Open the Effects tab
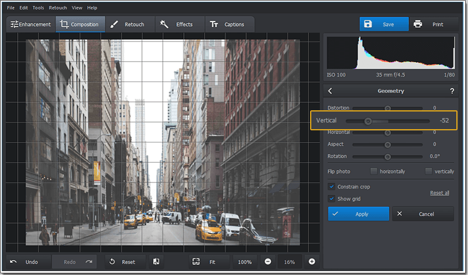This screenshot has width=468, height=275. (180, 24)
